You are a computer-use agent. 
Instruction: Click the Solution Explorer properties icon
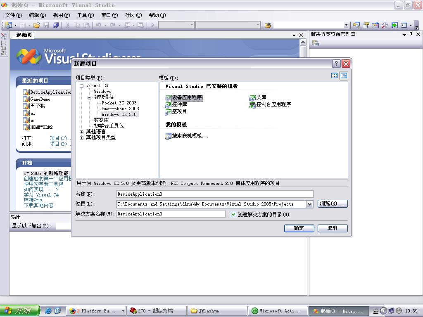click(x=316, y=43)
